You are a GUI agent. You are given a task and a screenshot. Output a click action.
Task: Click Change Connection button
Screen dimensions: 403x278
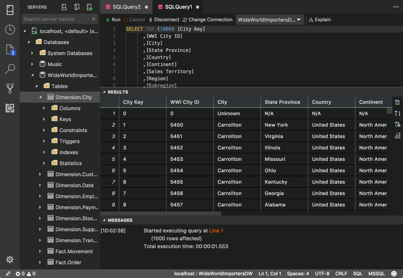(x=207, y=20)
